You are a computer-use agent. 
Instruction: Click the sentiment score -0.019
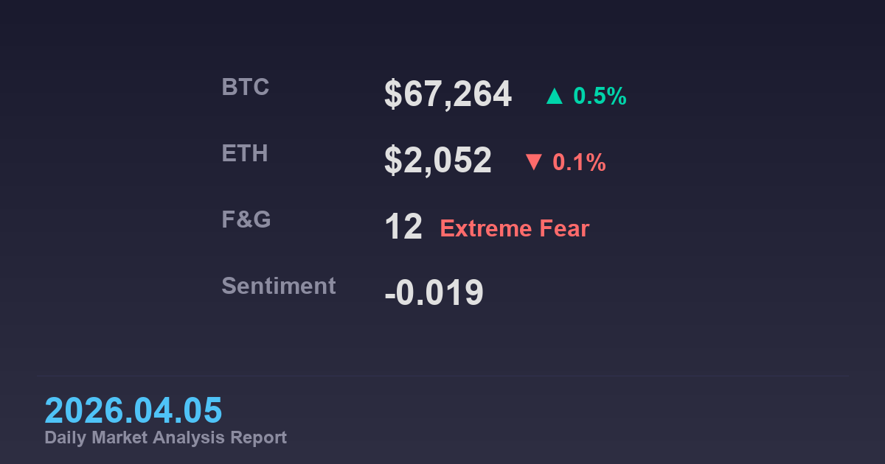pyautogui.click(x=434, y=293)
